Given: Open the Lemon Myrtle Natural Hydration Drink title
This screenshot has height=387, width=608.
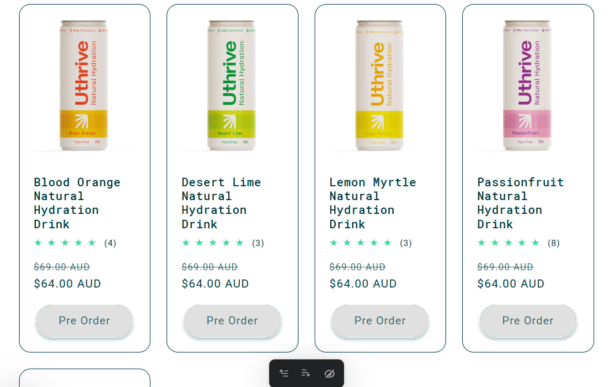Looking at the screenshot, I should point(373,203).
